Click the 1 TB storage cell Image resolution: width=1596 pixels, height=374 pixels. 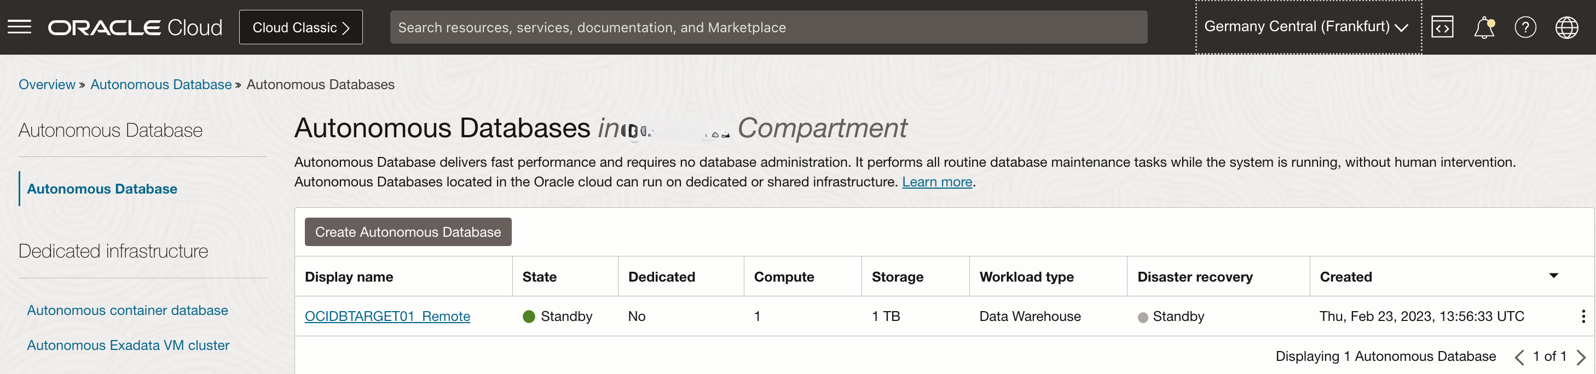886,317
